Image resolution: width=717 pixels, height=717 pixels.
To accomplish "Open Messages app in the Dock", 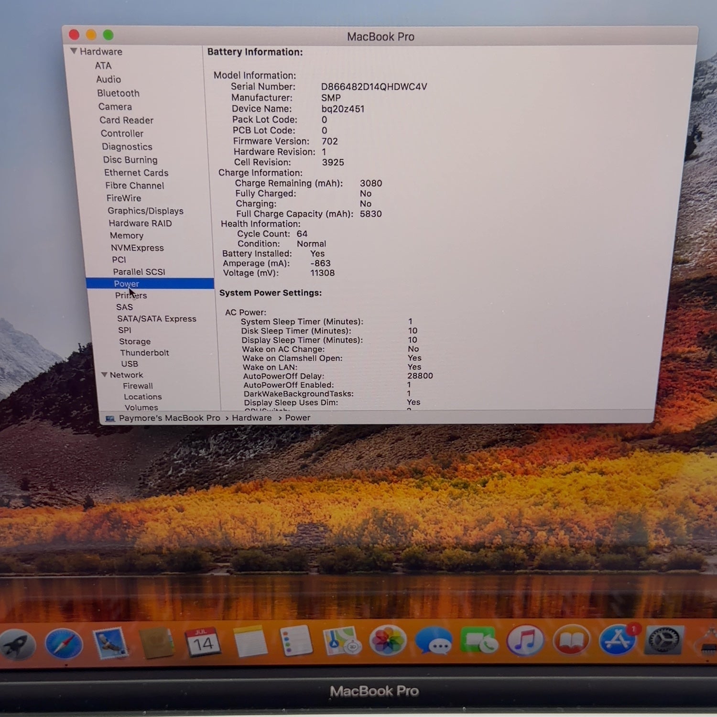I will click(x=434, y=641).
